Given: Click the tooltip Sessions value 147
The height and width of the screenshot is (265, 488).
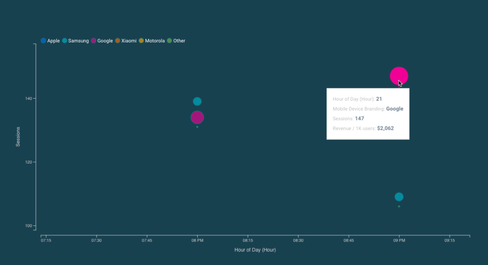Looking at the screenshot, I should click(359, 118).
